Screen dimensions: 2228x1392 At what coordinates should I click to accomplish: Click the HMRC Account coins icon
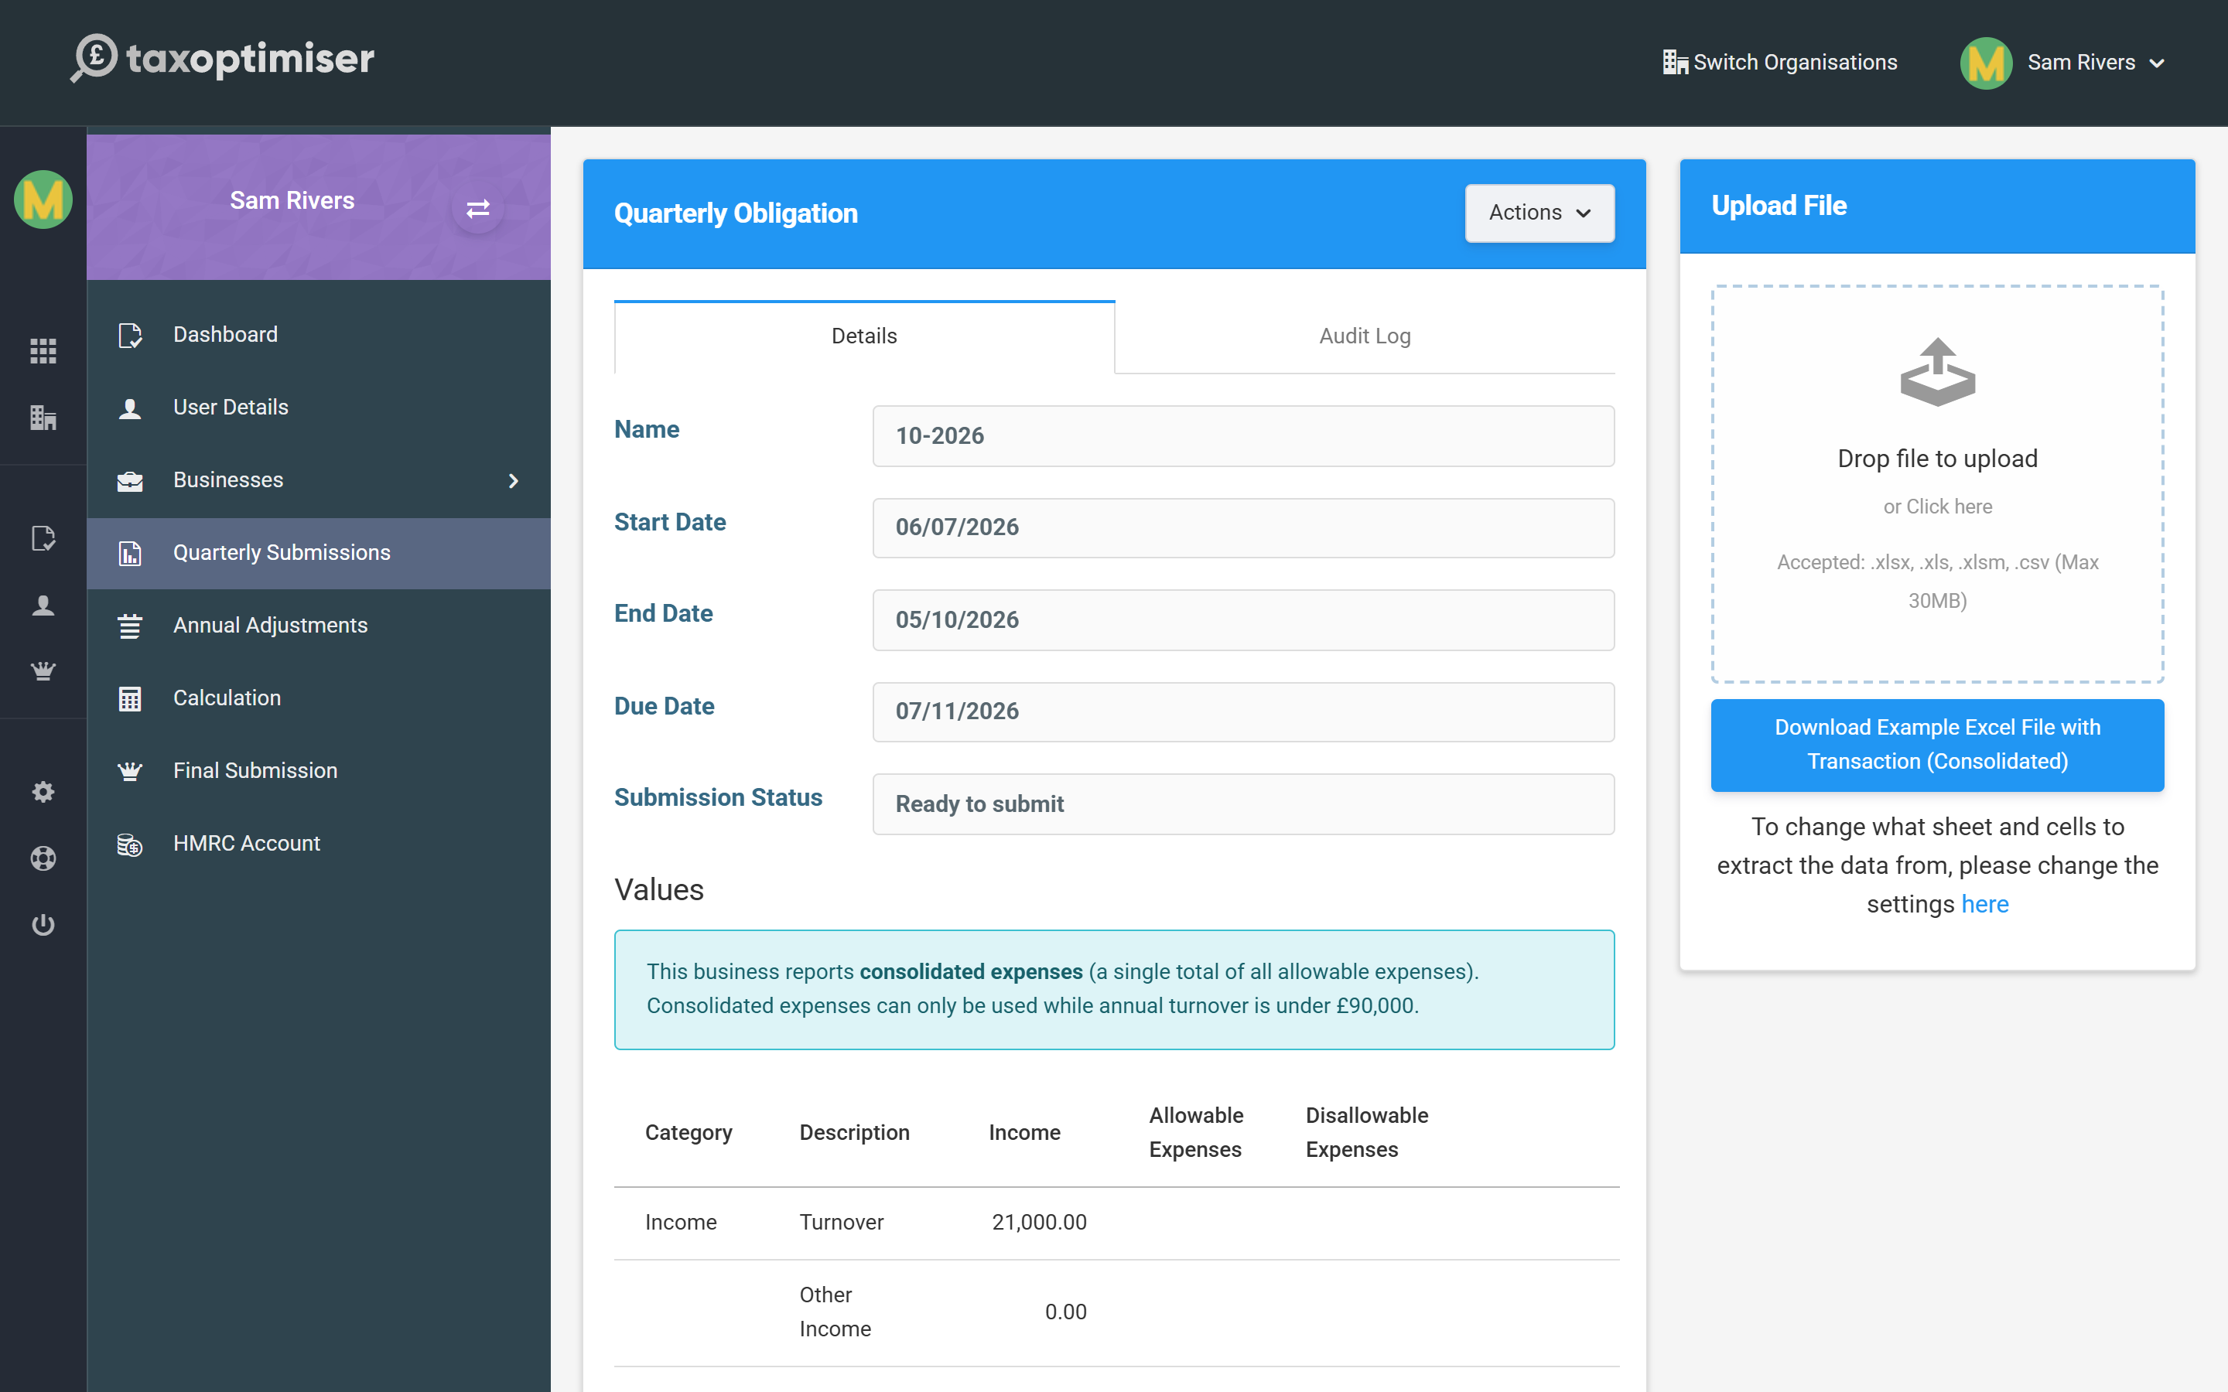coord(130,844)
